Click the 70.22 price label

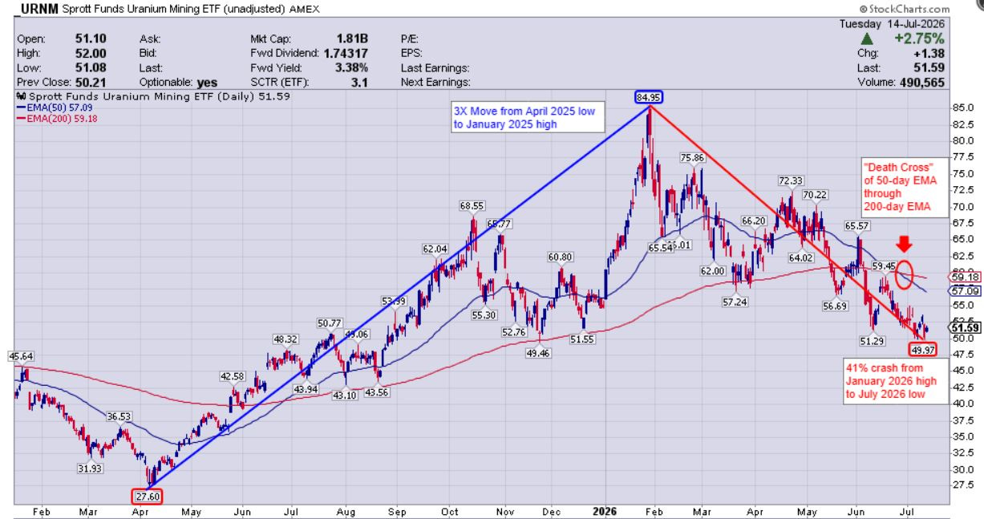point(816,194)
